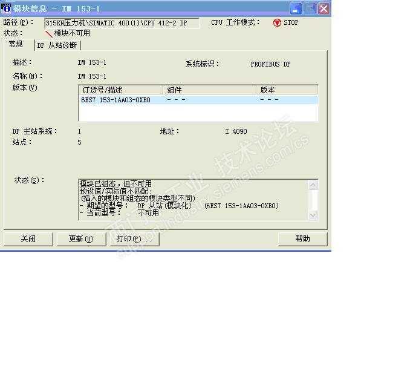Open the DP 从站诊断 tab

coord(57,45)
